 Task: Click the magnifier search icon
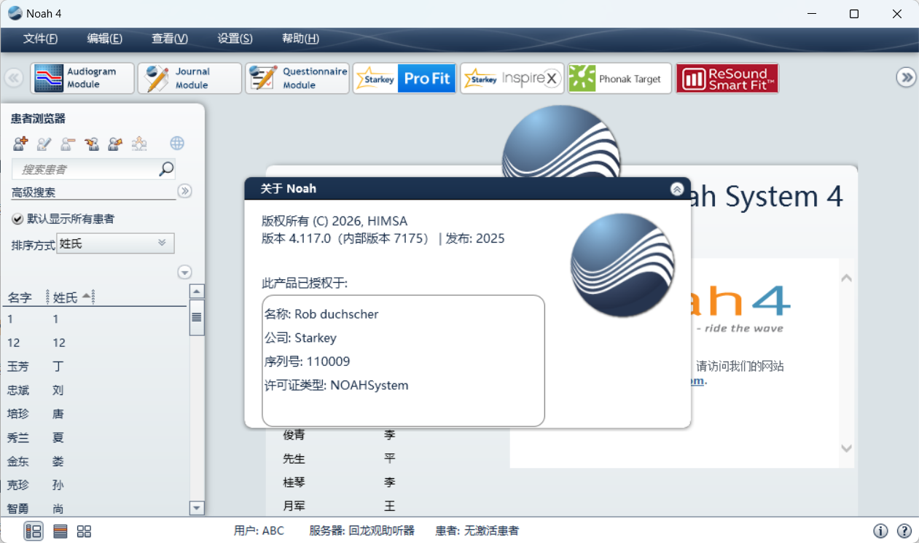coord(166,169)
